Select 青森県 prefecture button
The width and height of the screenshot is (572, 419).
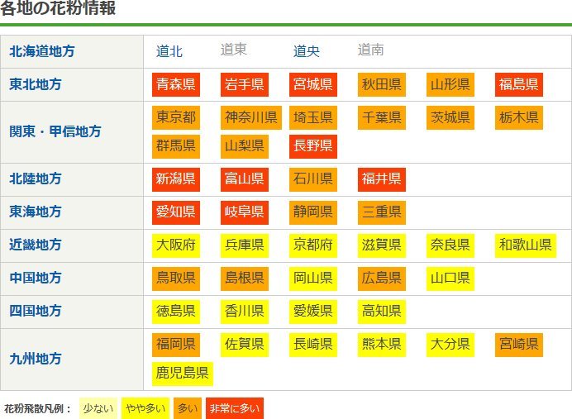pos(175,84)
